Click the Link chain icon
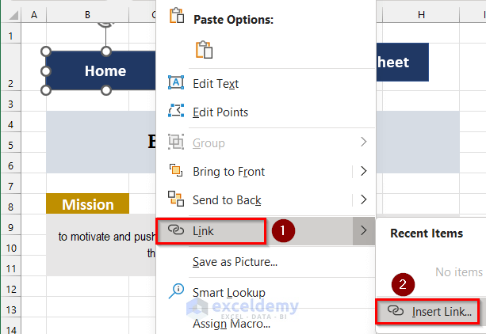Screen dimensions: 486x334 point(176,230)
